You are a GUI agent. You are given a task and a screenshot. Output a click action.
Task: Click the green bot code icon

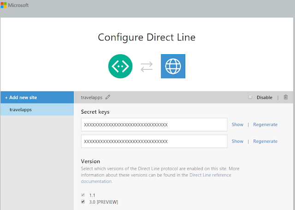coord(120,66)
